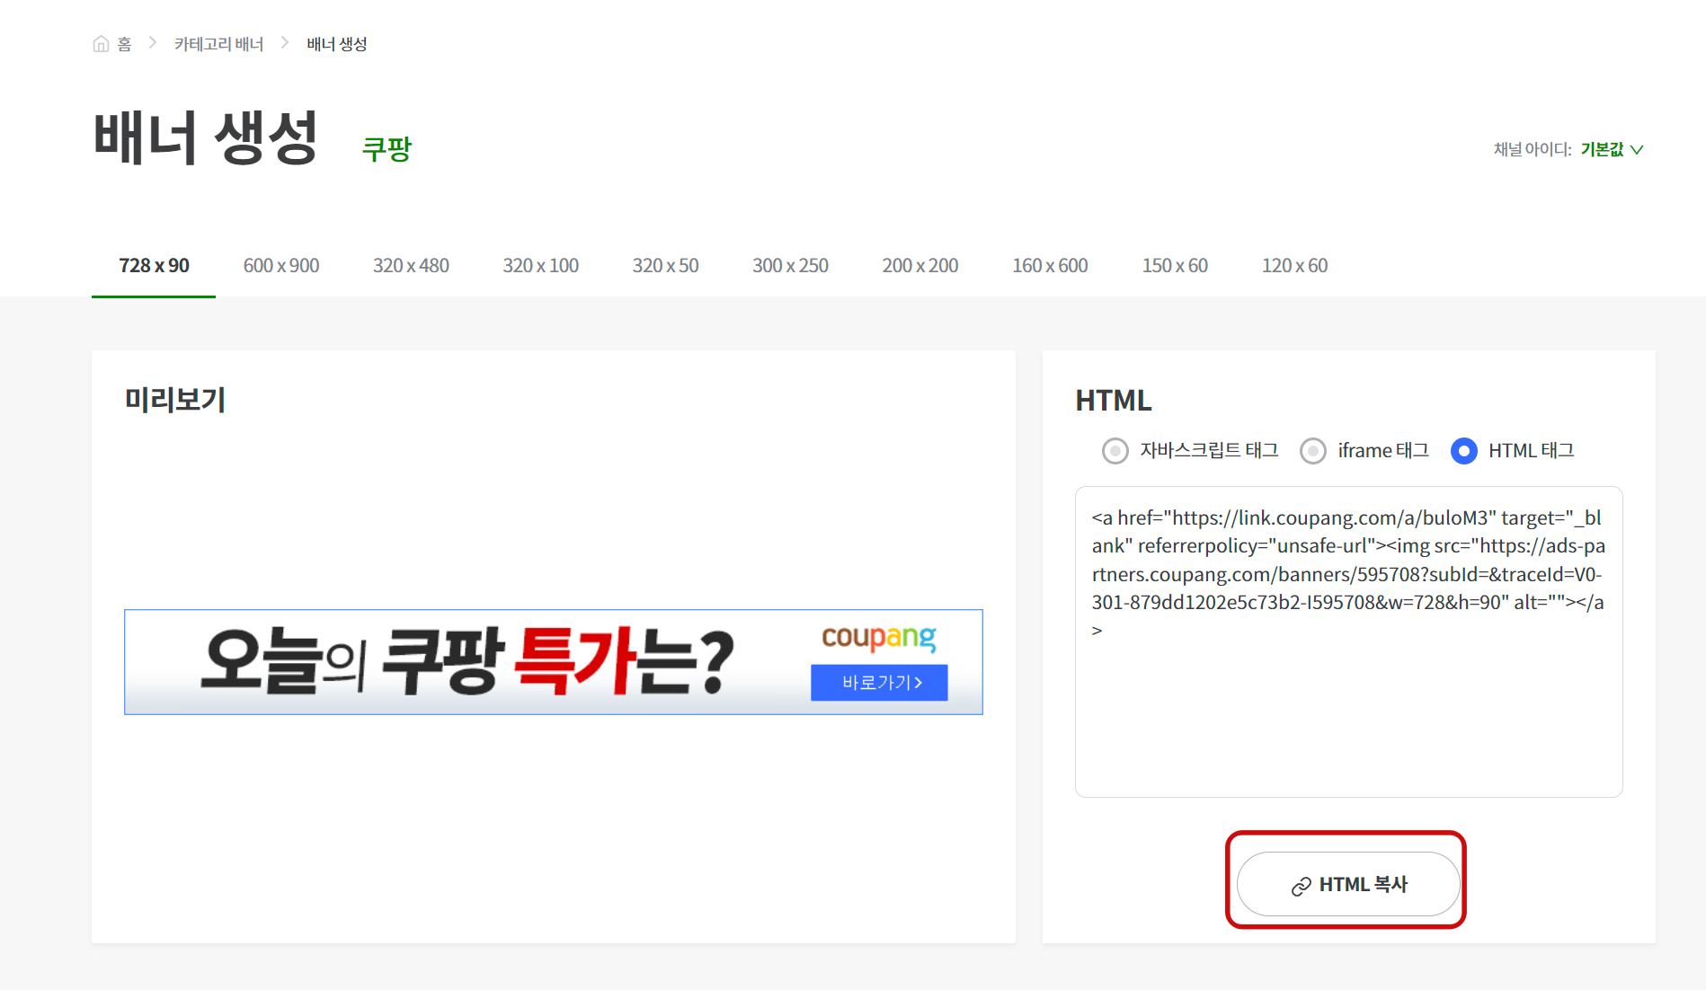
Task: Select the 200 x 200 tab
Action: click(920, 266)
